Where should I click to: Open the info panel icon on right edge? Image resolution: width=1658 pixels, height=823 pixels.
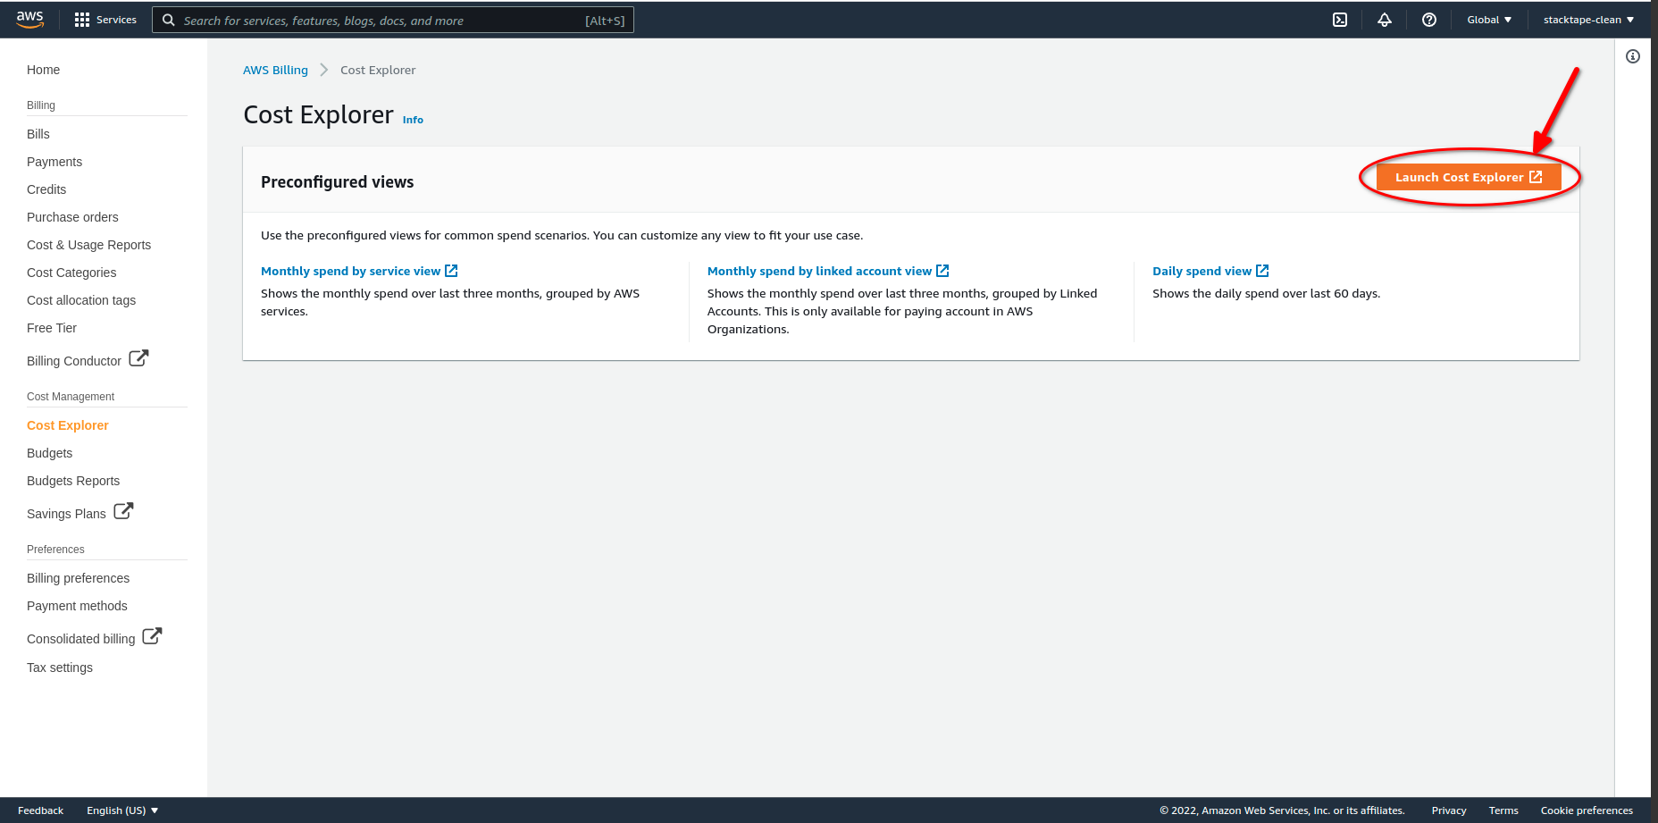pos(1633,56)
